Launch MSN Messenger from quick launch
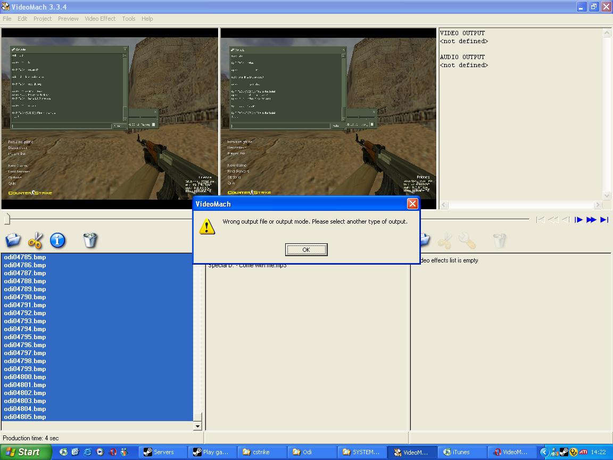 pyautogui.click(x=125, y=452)
